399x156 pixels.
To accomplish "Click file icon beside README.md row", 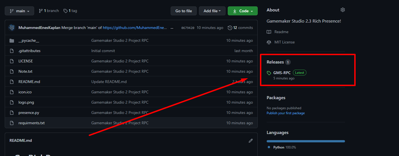I will tap(12, 82).
